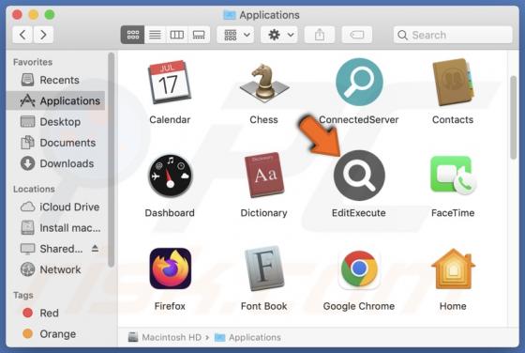The image size is (525, 353).
Task: Open the Calendar app icon
Action: [170, 82]
